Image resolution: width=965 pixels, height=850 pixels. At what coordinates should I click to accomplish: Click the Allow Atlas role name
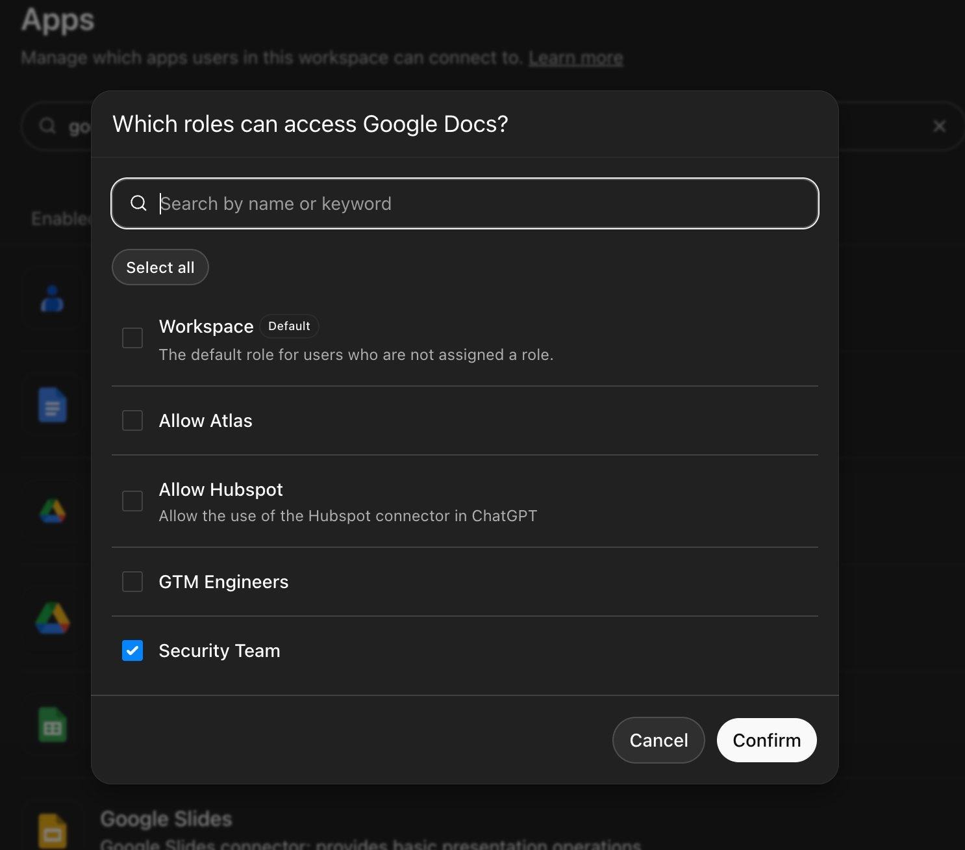pyautogui.click(x=205, y=420)
